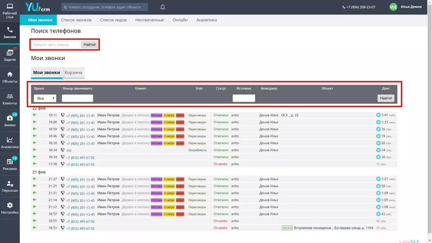Open the Неотвеченные tab

point(149,20)
